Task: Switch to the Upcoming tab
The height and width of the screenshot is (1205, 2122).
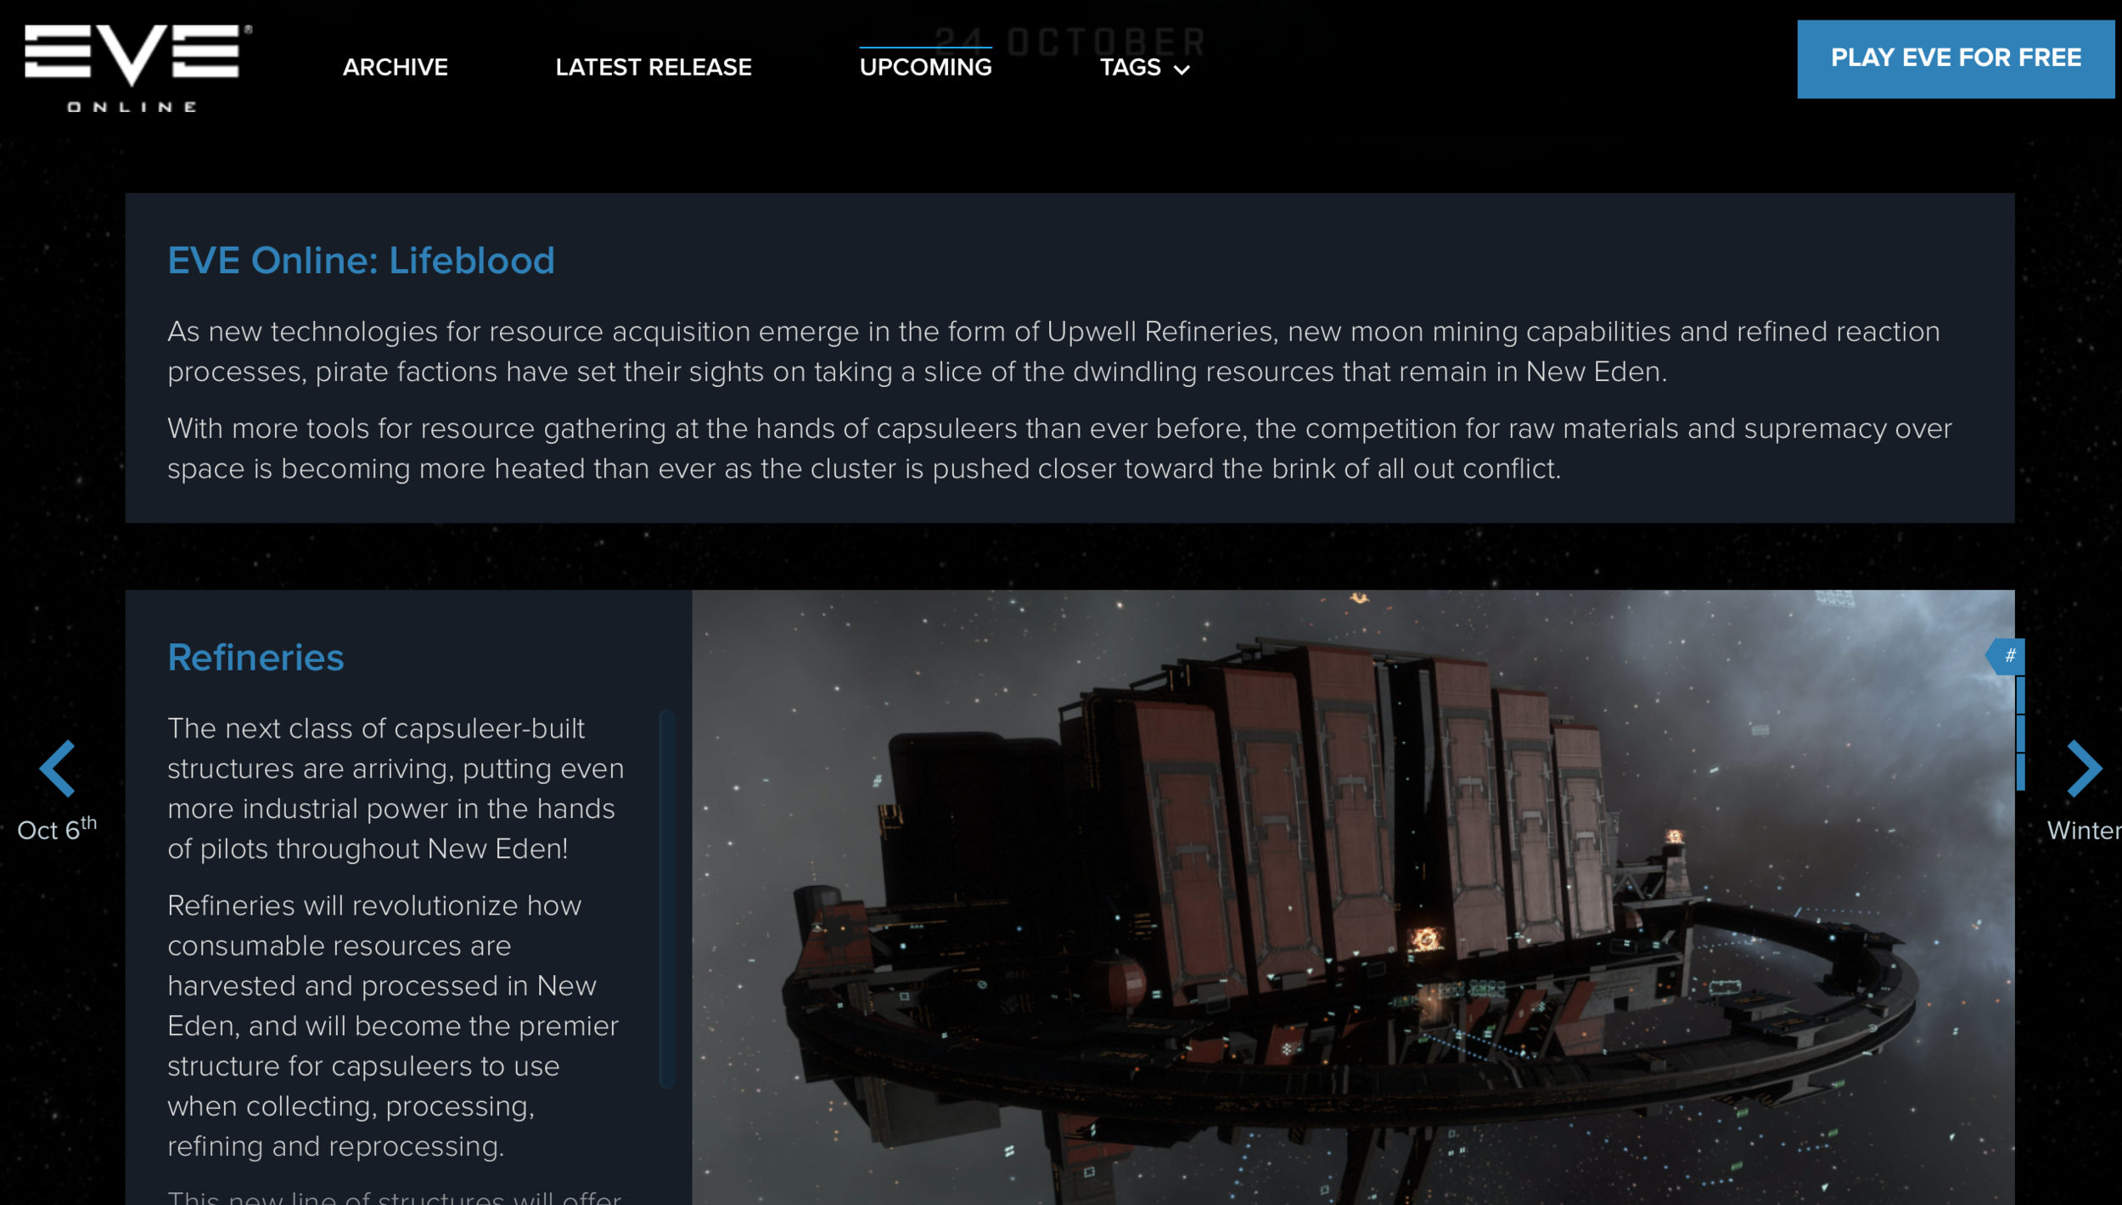Action: tap(925, 66)
